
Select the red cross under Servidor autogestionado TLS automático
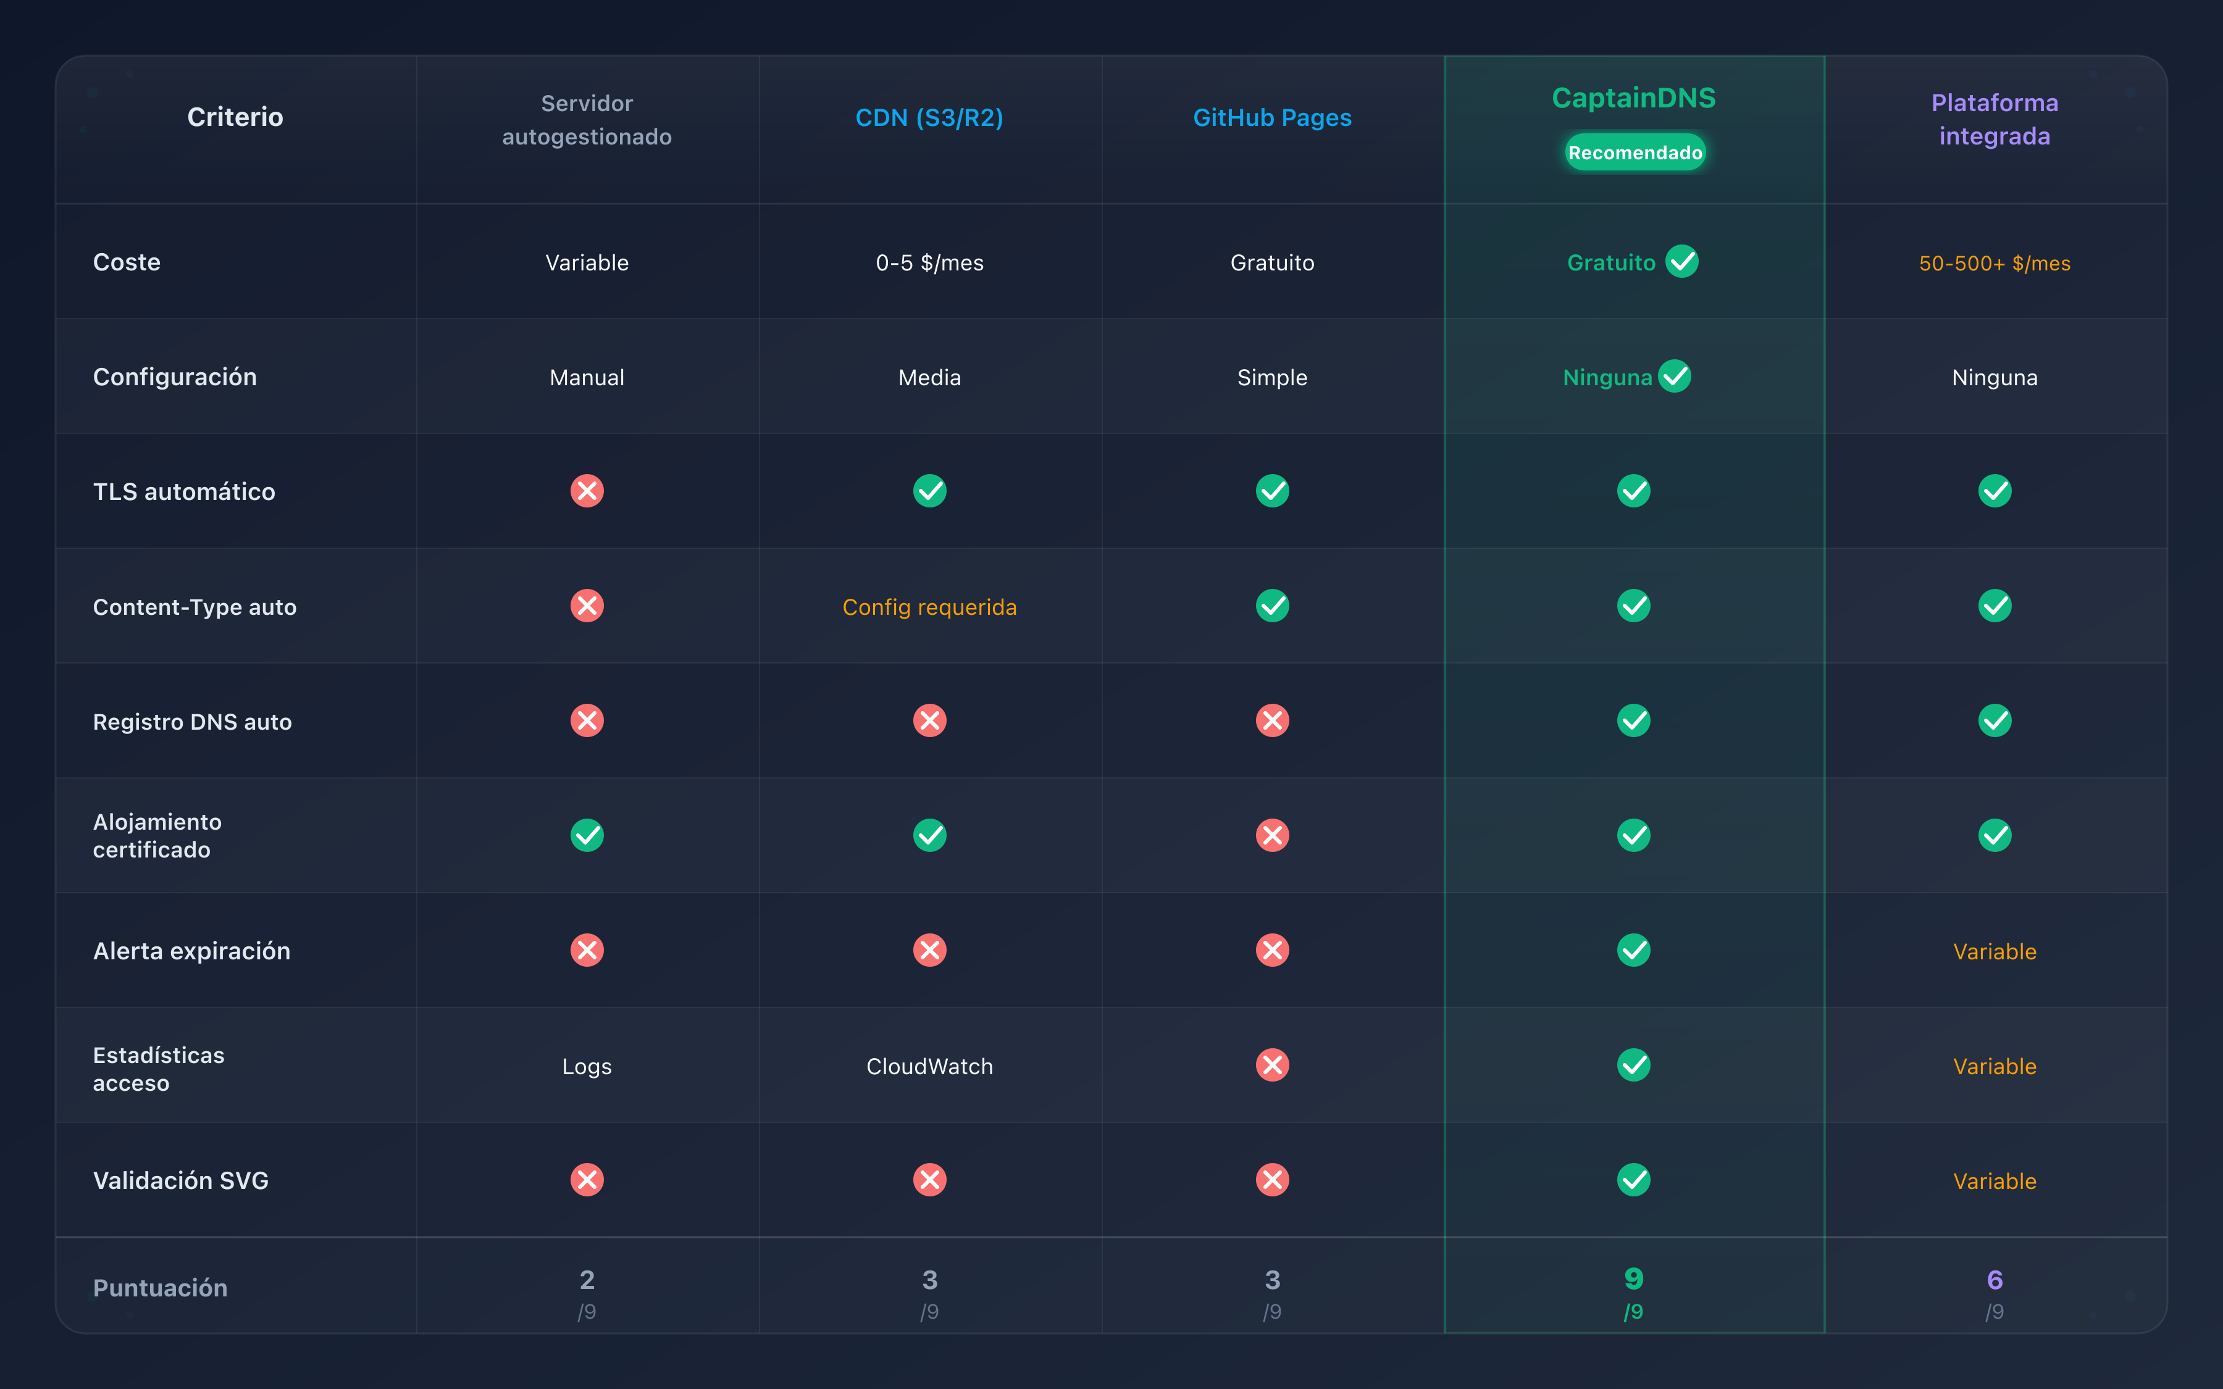pyautogui.click(x=587, y=491)
